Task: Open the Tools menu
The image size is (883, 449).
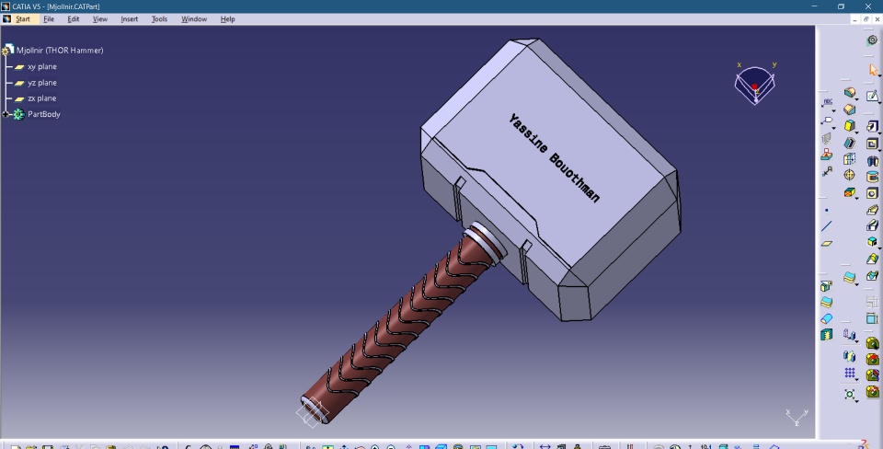Action: [159, 19]
